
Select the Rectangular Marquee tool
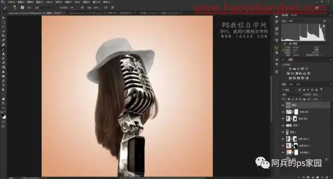click(x=3, y=22)
